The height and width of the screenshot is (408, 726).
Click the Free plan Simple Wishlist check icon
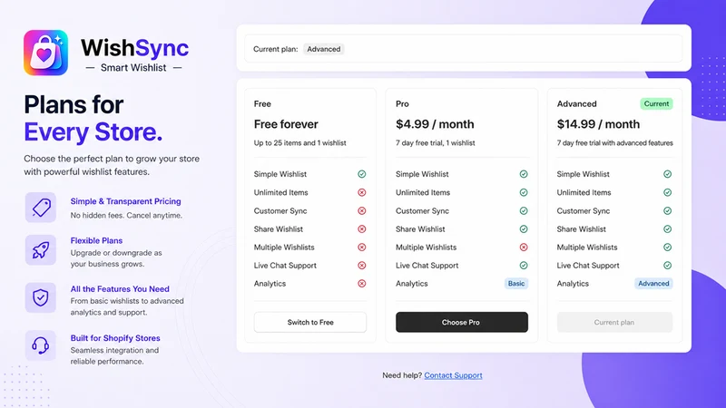(361, 174)
